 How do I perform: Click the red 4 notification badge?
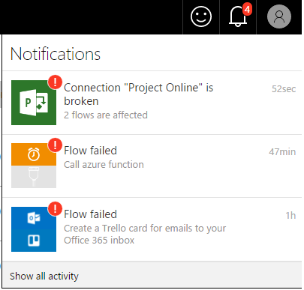[x=247, y=10]
